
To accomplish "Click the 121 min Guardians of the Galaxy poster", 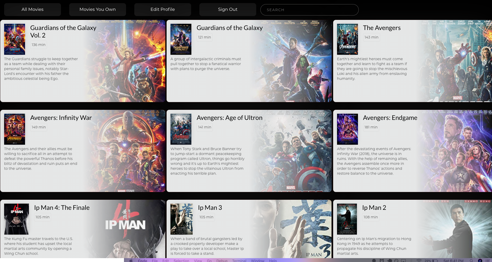I will [181, 39].
